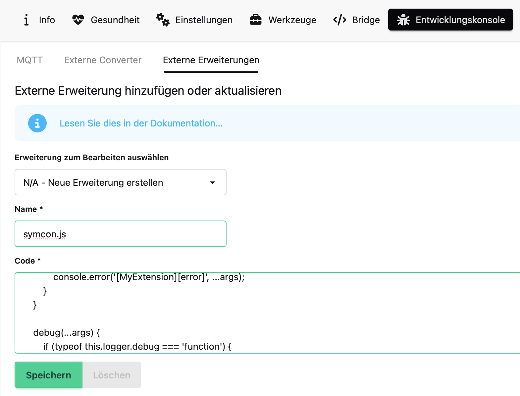Click the dropdown caret arrow

click(213, 182)
